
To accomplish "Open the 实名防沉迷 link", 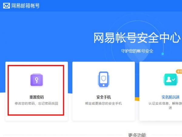I will (170, 97).
